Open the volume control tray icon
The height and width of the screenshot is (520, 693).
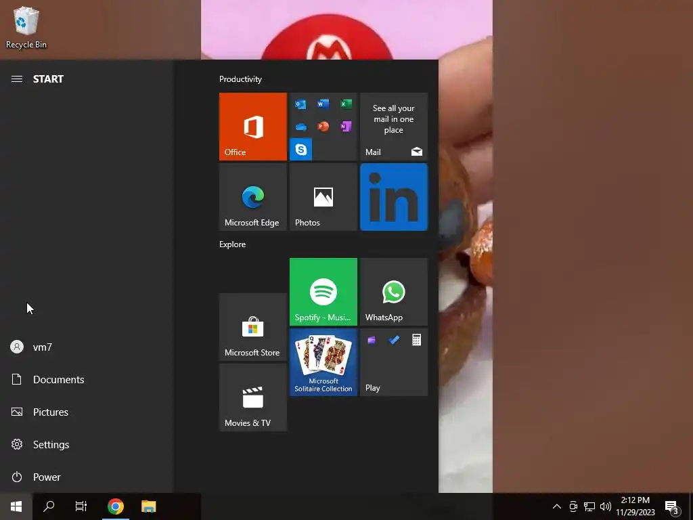[606, 506]
